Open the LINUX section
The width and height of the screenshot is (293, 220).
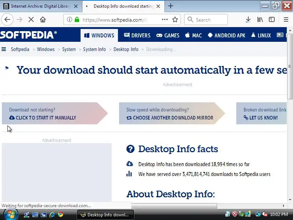(x=261, y=35)
